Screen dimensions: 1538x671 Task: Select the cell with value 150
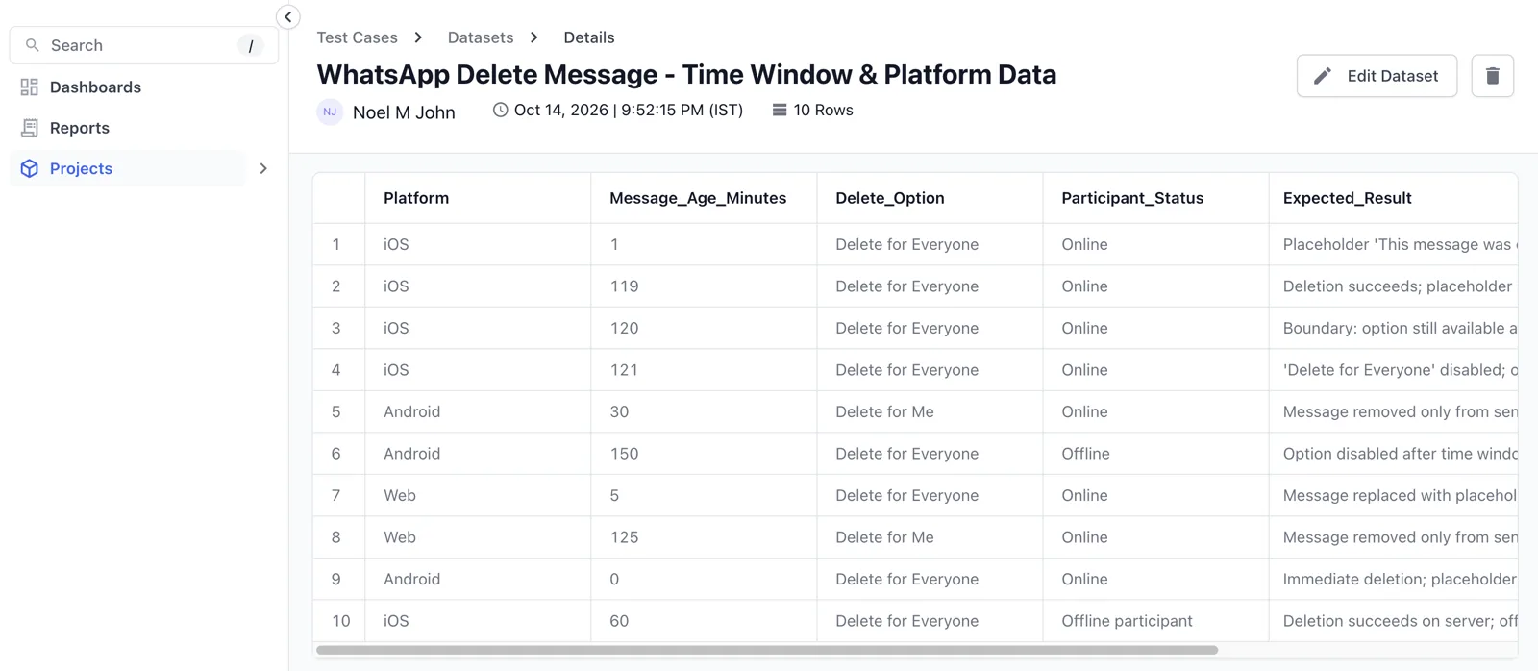tap(704, 454)
